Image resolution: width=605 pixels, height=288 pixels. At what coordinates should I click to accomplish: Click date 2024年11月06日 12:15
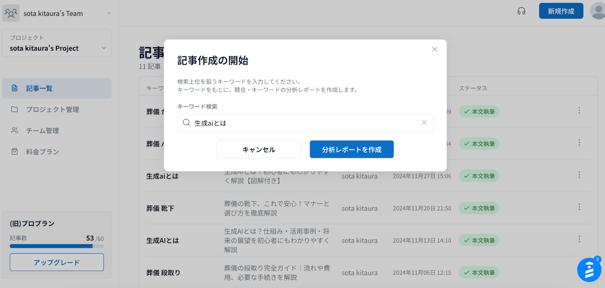coord(422,273)
